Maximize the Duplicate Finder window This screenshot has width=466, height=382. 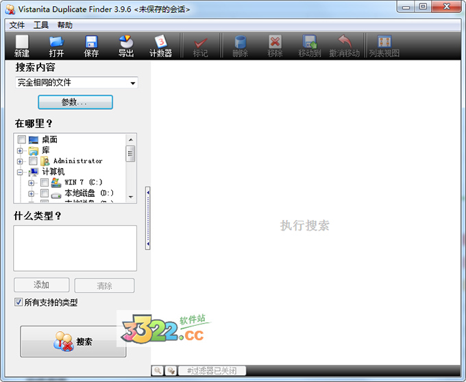point(423,7)
